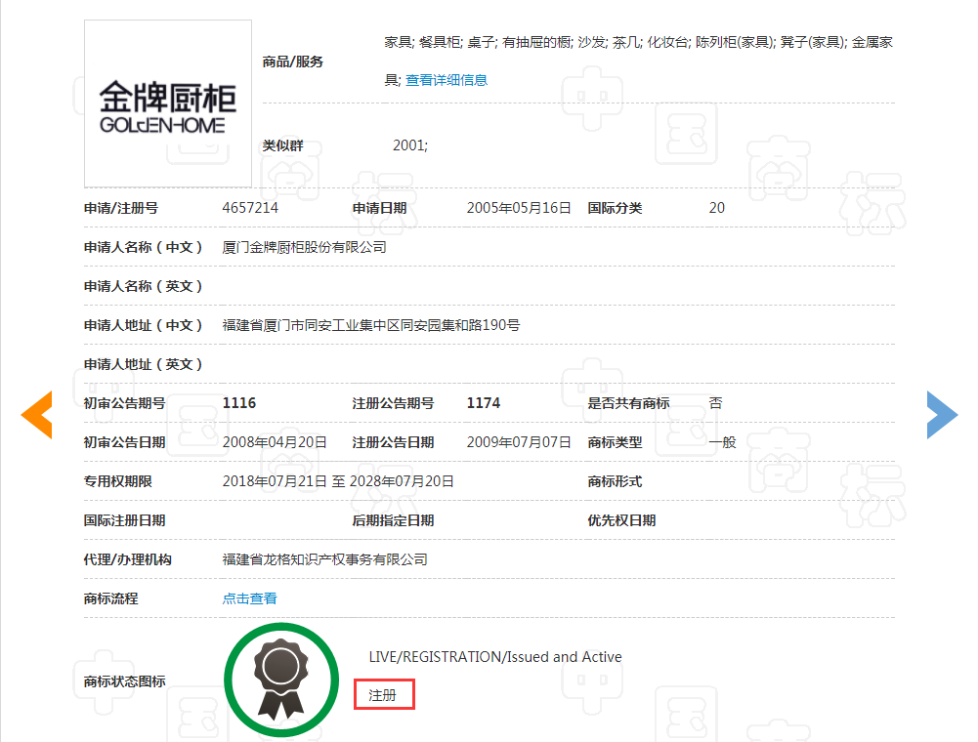Select the GOLDEN-HOME trademark logo image
The width and height of the screenshot is (978, 742).
coord(167,103)
